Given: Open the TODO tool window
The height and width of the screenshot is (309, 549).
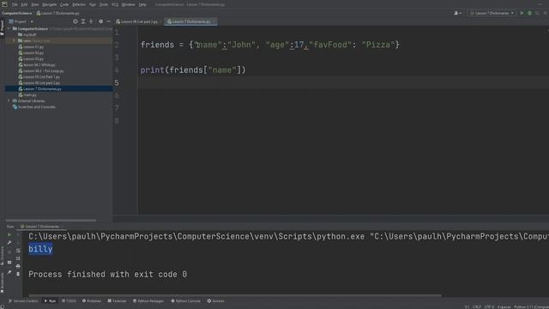Looking at the screenshot, I should (x=69, y=301).
